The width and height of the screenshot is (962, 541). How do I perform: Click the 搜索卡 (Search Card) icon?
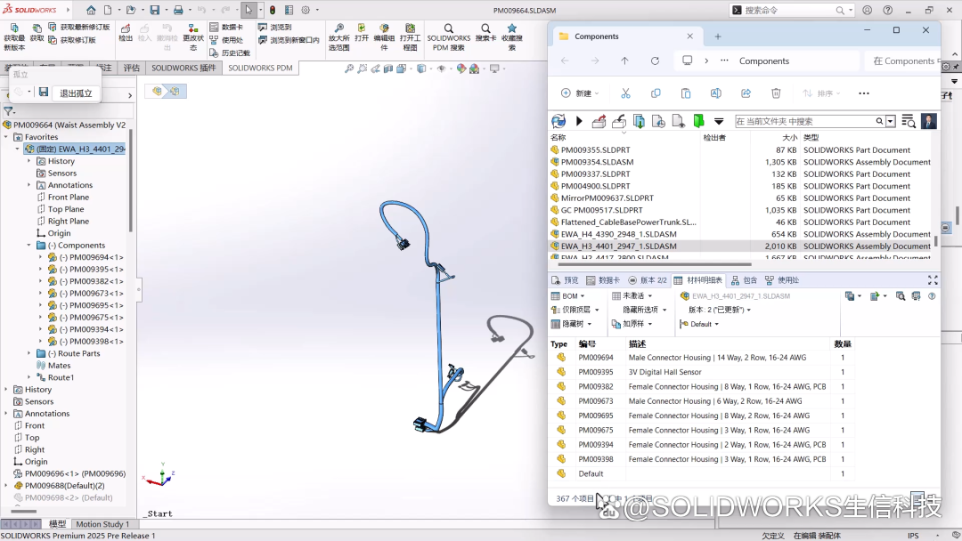click(485, 28)
